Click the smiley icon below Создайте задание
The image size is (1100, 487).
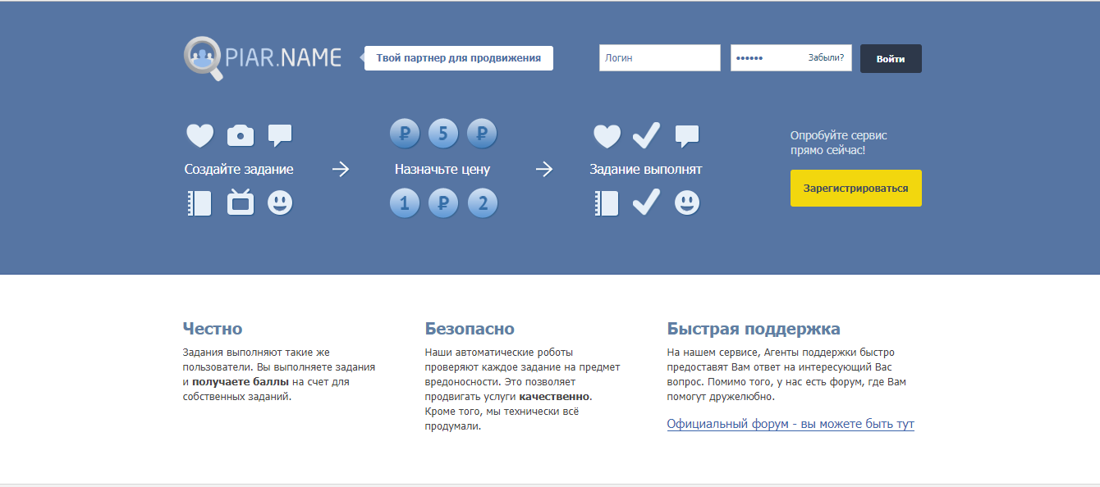pyautogui.click(x=280, y=203)
